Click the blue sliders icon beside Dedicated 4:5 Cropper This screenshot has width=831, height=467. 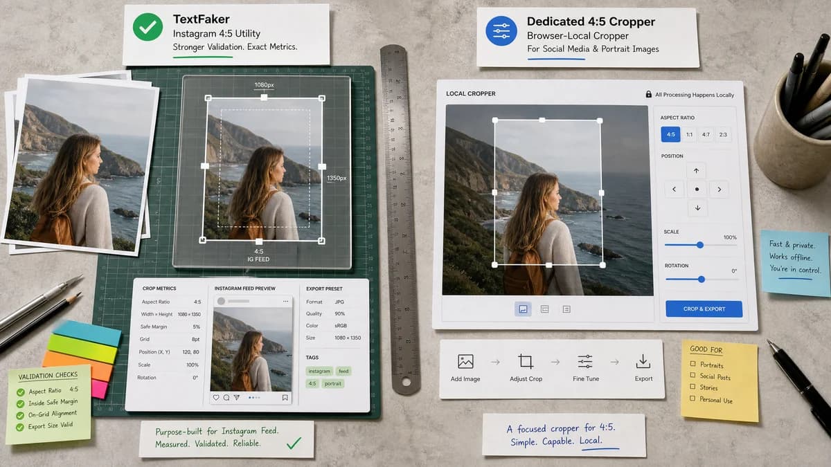pos(501,31)
